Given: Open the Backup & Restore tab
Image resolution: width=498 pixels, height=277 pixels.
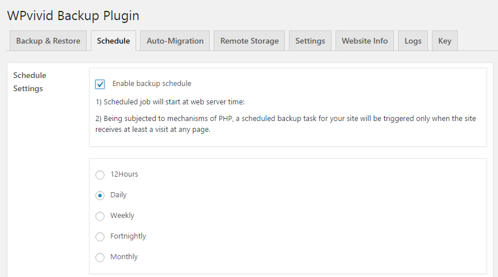Looking at the screenshot, I should pyautogui.click(x=48, y=41).
